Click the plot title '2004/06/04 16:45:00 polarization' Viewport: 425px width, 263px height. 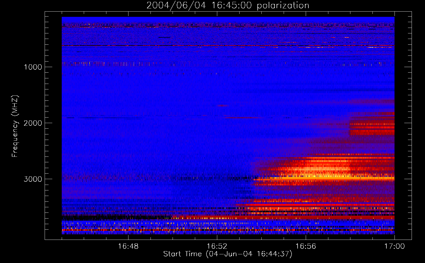pyautogui.click(x=228, y=5)
